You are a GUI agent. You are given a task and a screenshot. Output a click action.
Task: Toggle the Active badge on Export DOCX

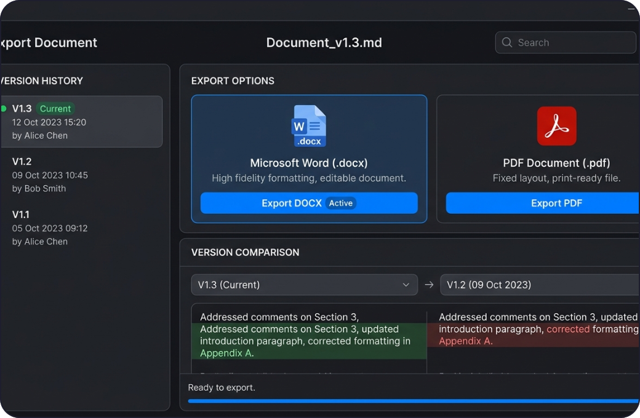[x=341, y=203]
